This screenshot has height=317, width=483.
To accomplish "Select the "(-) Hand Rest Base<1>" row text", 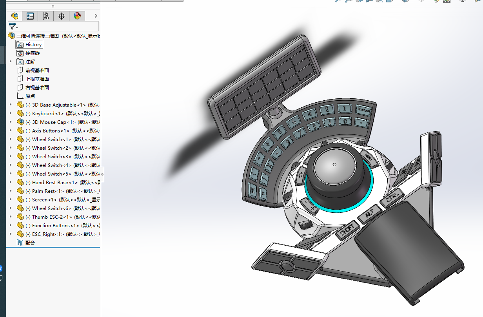I will click(x=52, y=183).
